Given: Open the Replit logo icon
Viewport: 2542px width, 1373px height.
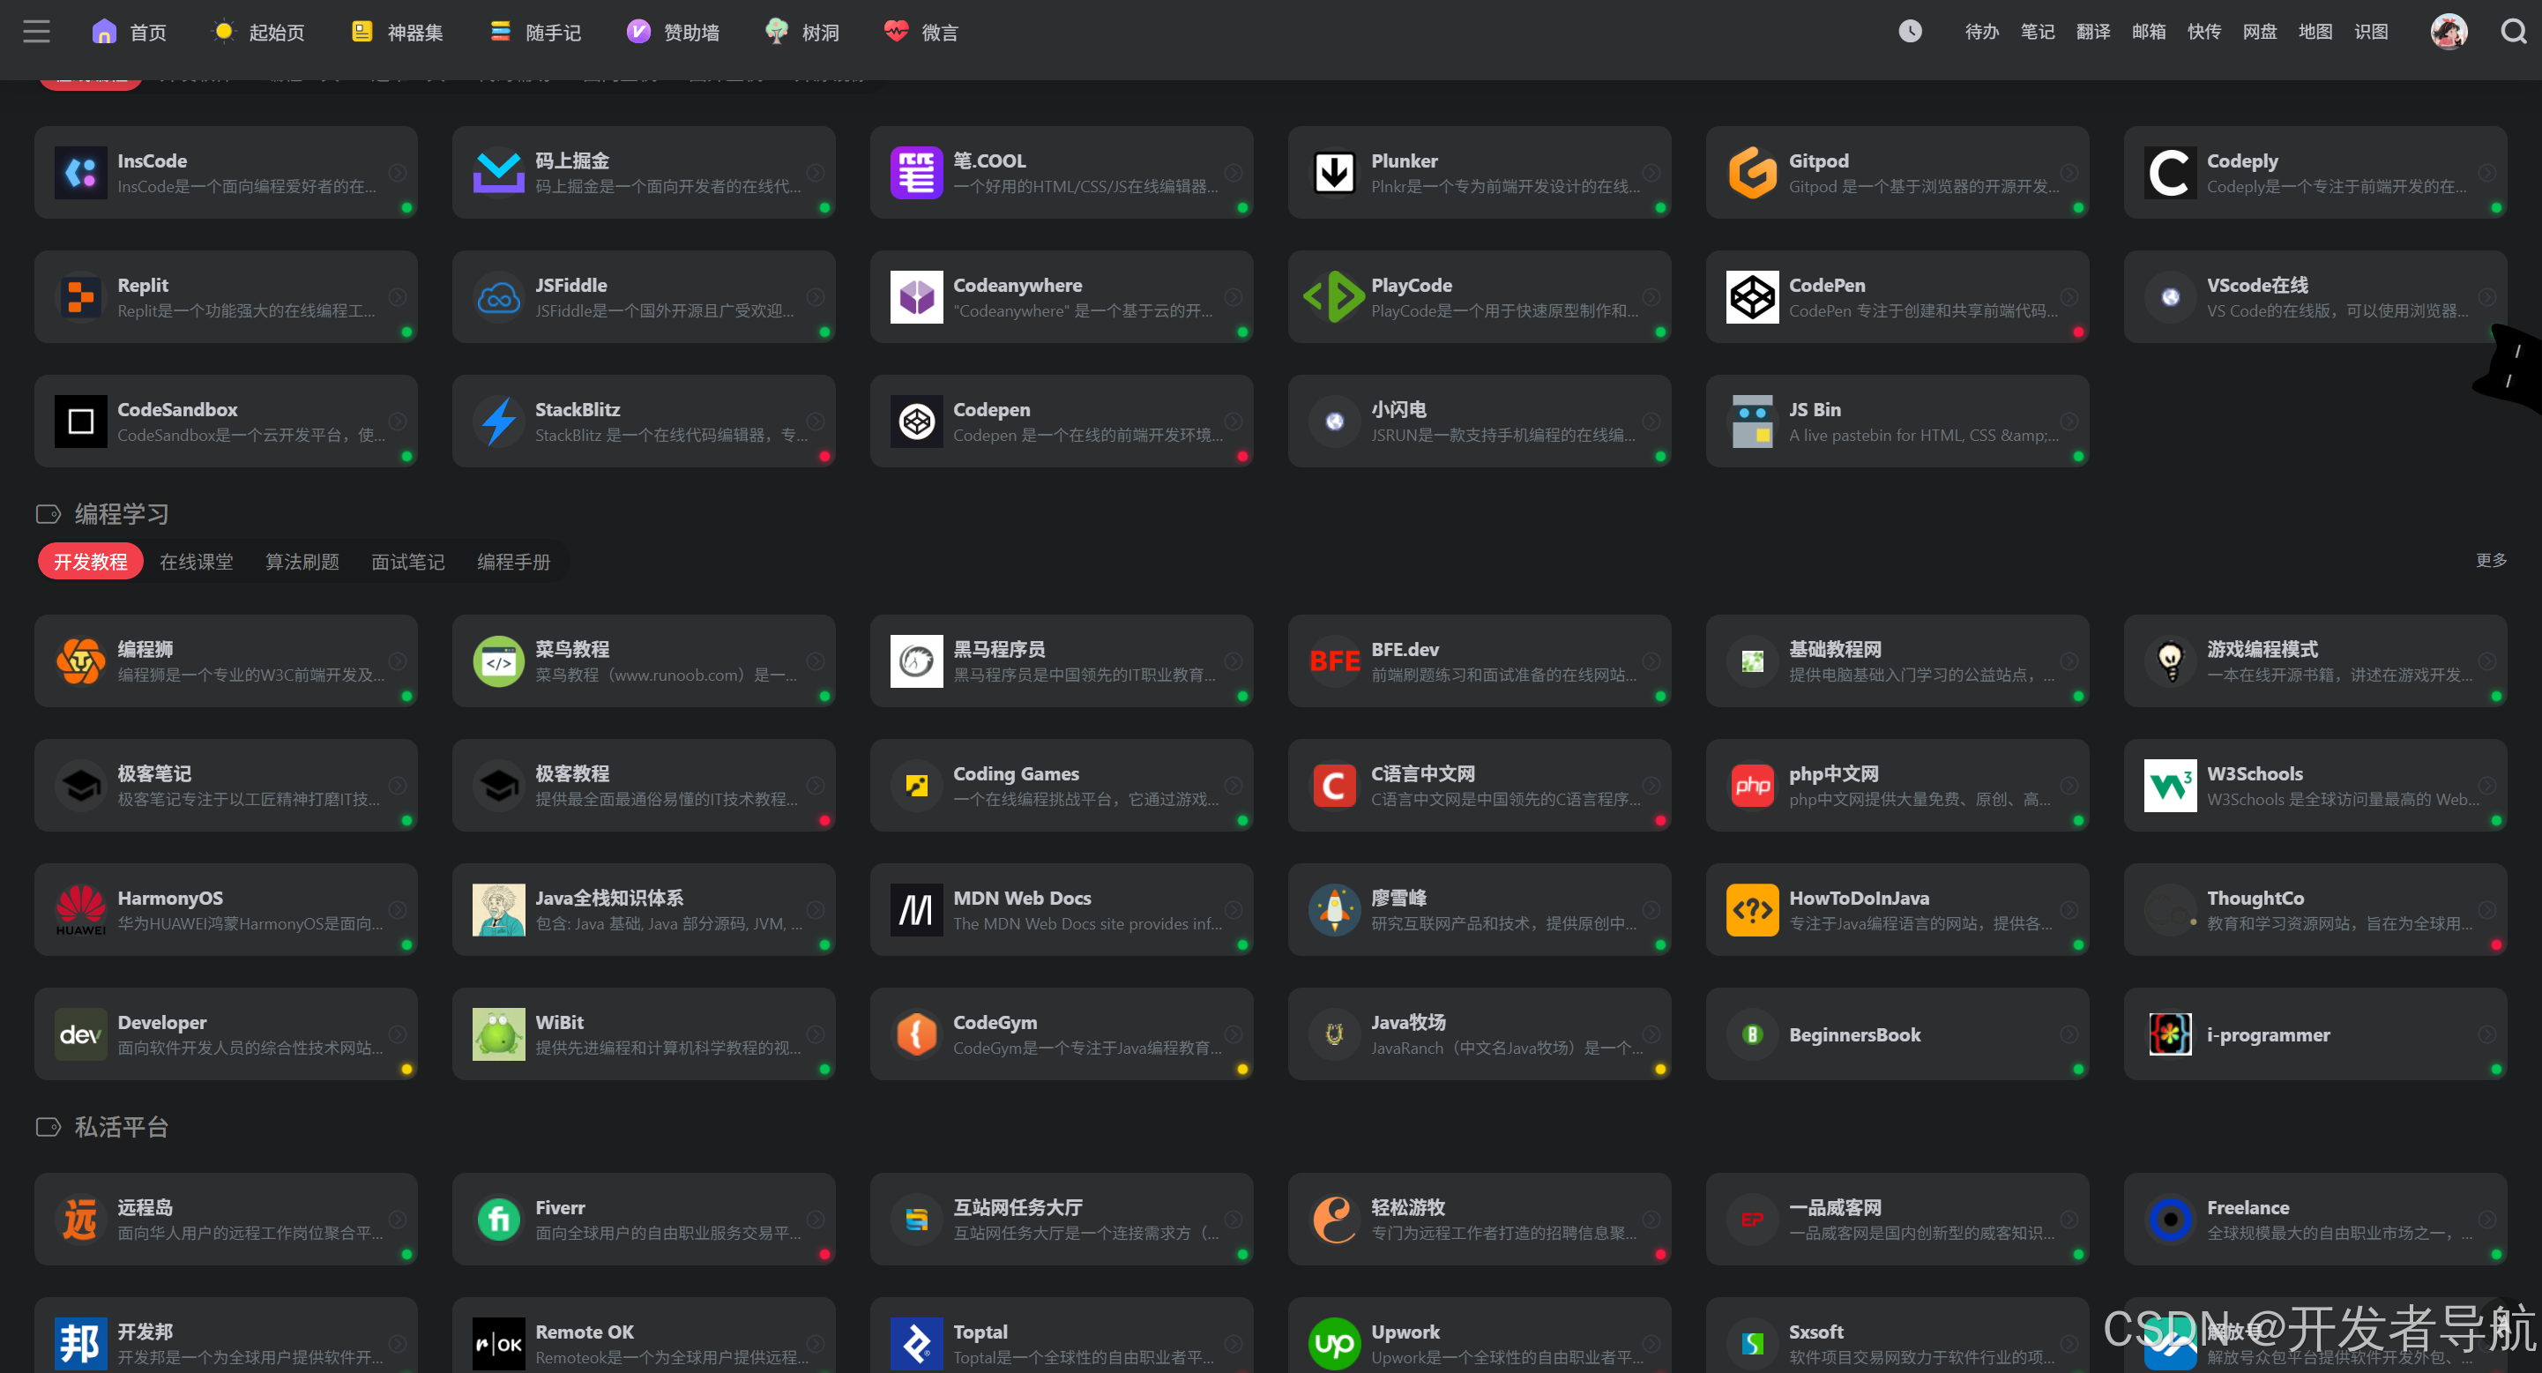Looking at the screenshot, I should (x=81, y=297).
